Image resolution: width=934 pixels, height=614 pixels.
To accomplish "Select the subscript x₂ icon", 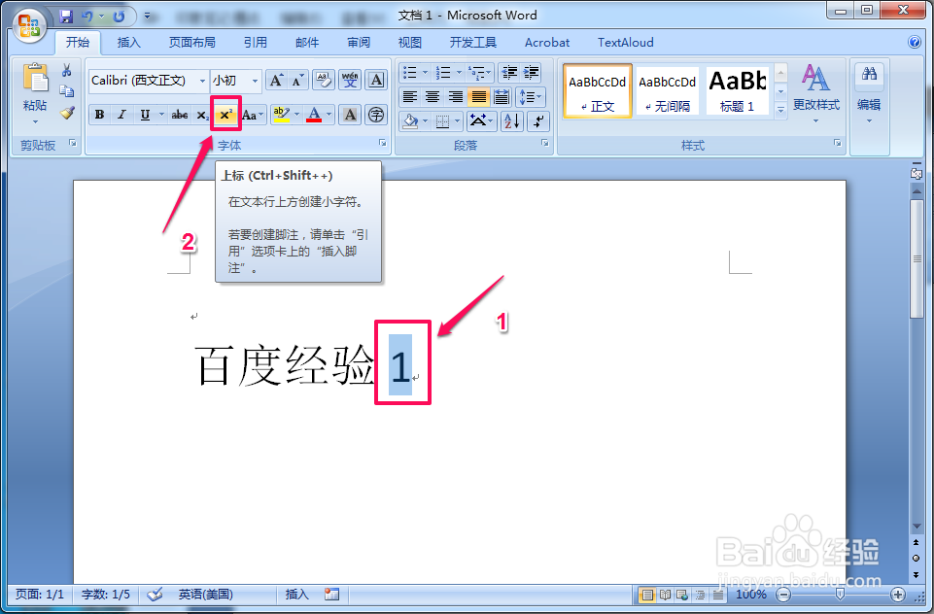I will pyautogui.click(x=202, y=115).
